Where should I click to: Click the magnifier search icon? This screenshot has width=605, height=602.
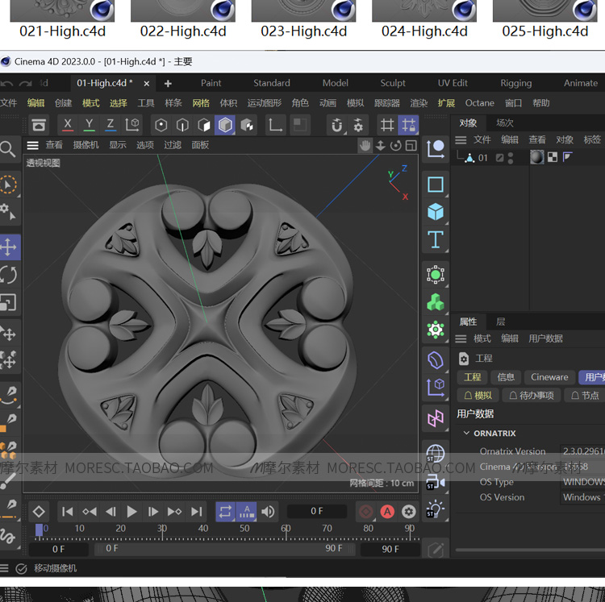coord(8,149)
